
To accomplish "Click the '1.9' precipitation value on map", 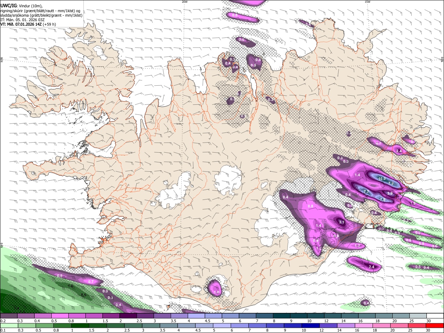I will (412, 204).
